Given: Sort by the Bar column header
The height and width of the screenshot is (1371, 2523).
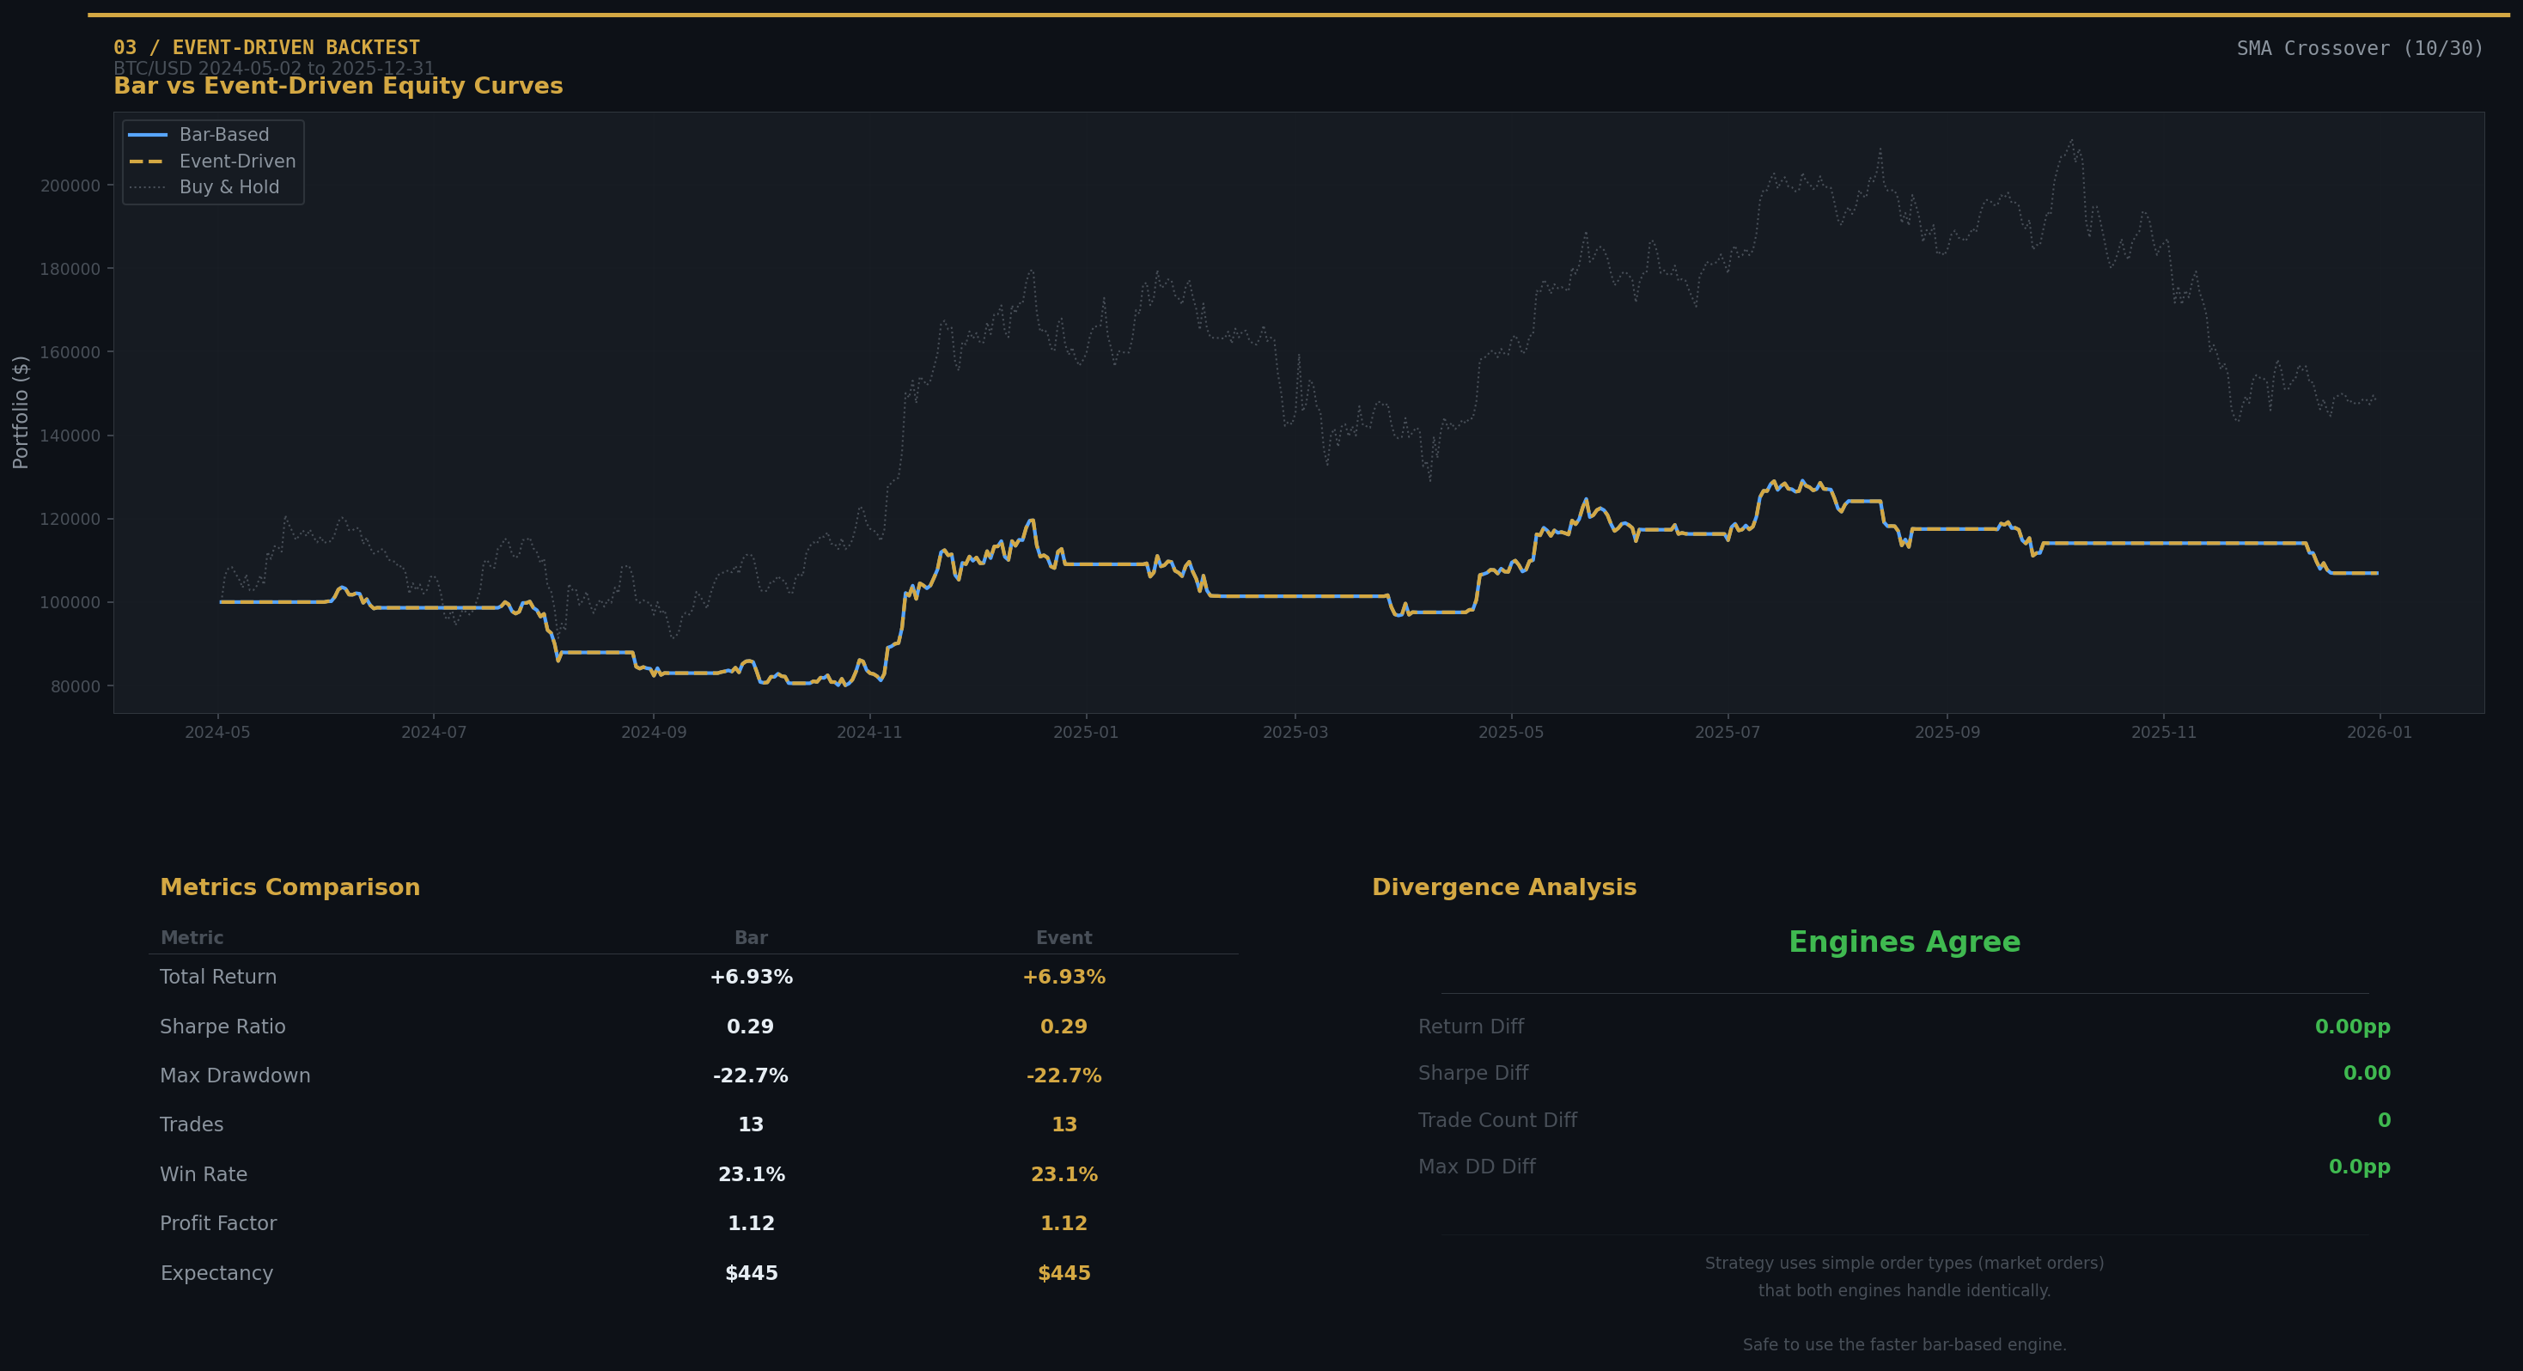Looking at the screenshot, I should point(750,937).
